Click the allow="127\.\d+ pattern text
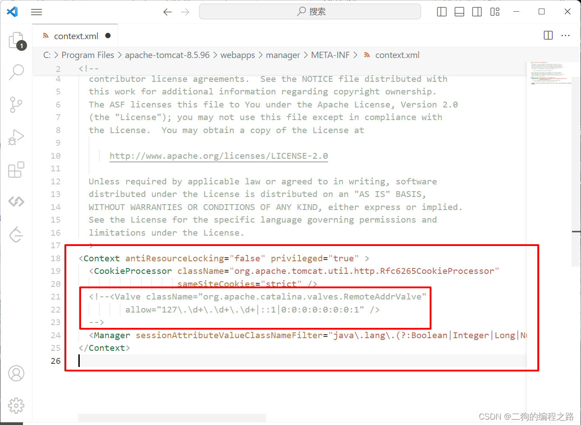581x425 pixels. [190, 309]
